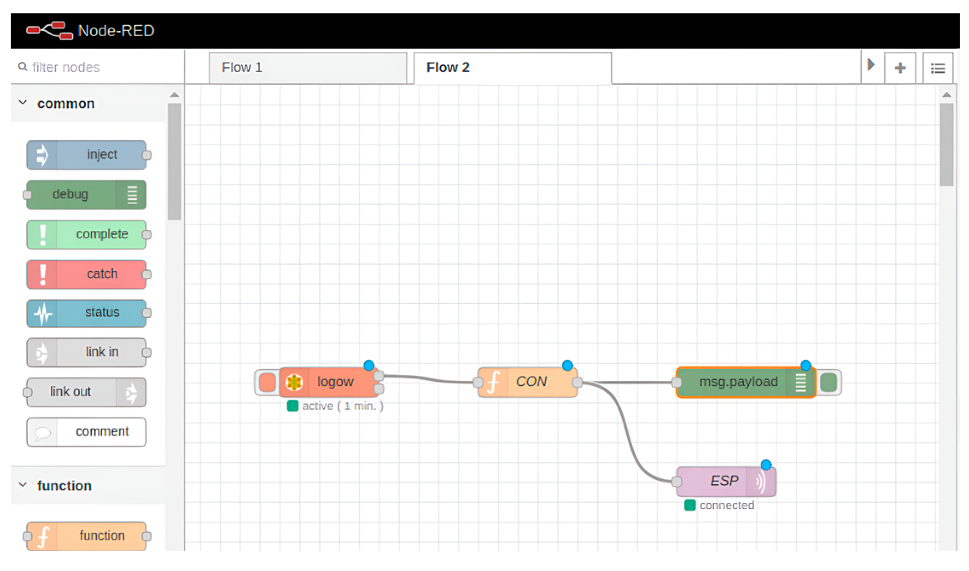The height and width of the screenshot is (571, 969).
Task: Click the add flow plus icon
Action: (x=899, y=68)
